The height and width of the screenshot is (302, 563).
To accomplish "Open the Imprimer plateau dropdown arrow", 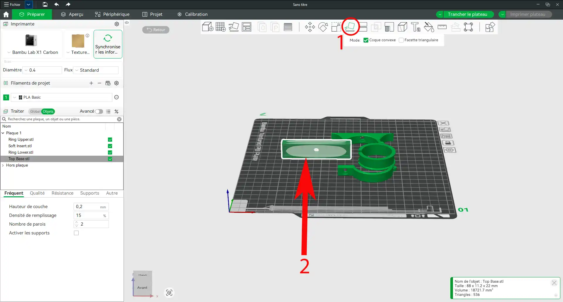I will pyautogui.click(x=503, y=14).
